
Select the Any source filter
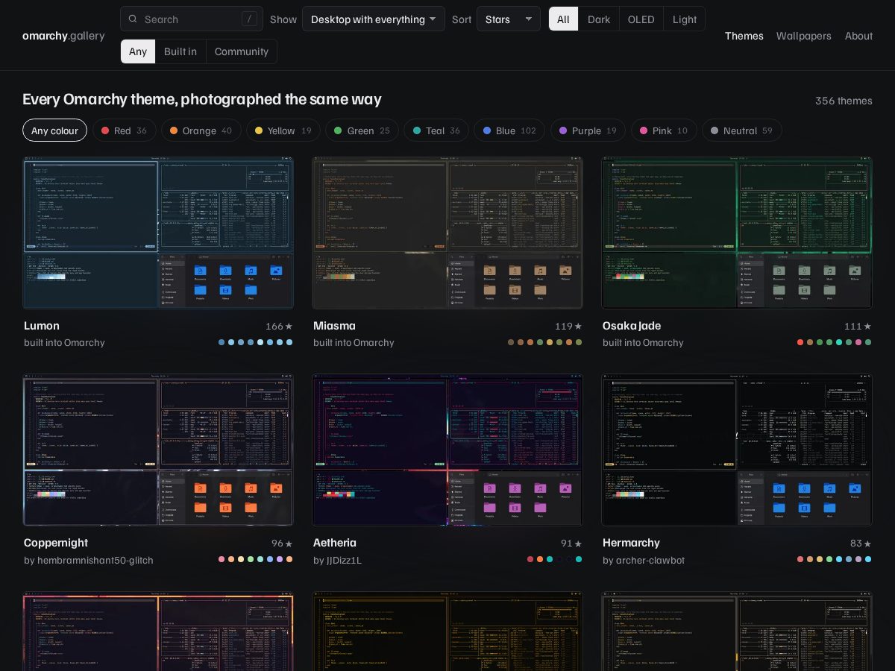coord(138,51)
